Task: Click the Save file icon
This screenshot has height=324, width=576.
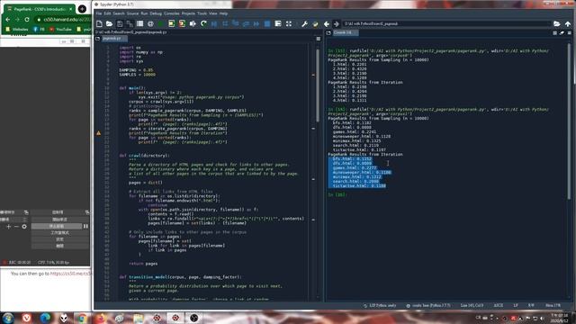Action: point(120,24)
